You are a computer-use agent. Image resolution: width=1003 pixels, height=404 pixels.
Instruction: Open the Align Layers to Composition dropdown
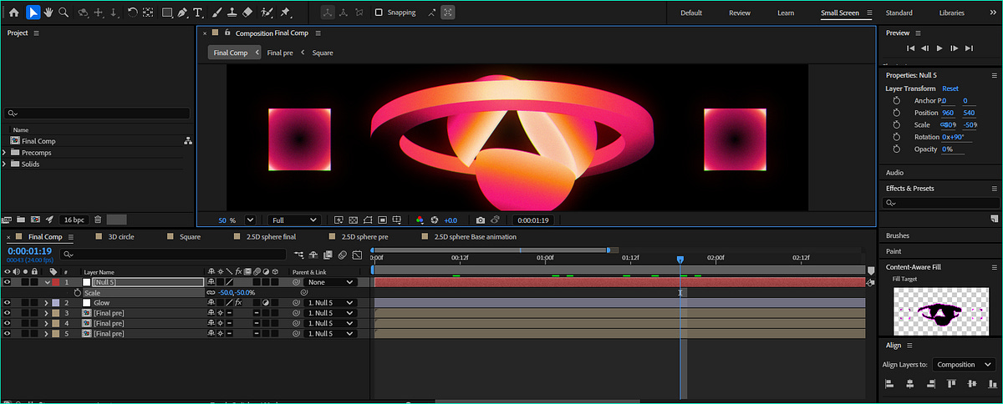pyautogui.click(x=963, y=365)
